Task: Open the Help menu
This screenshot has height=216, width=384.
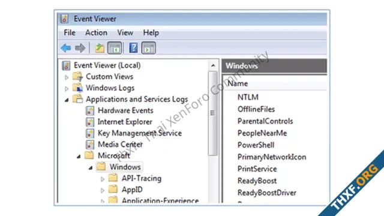Action: click(151, 32)
